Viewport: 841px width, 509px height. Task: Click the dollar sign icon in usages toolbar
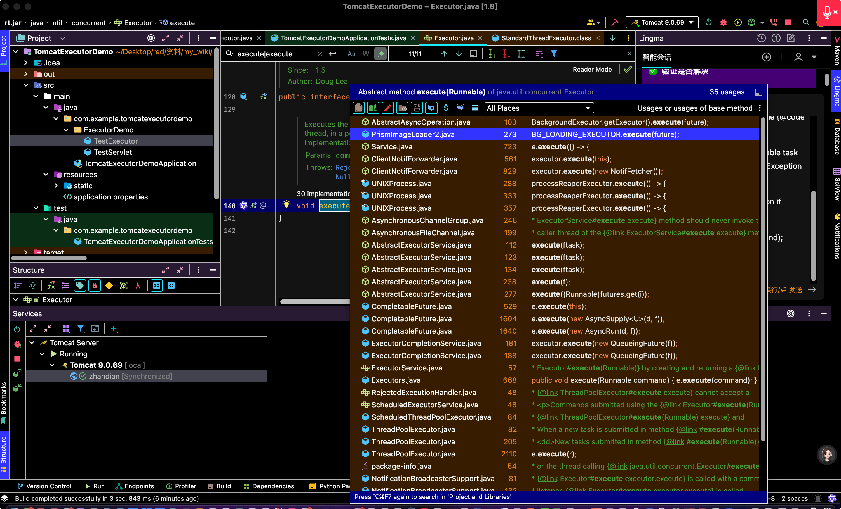446,108
